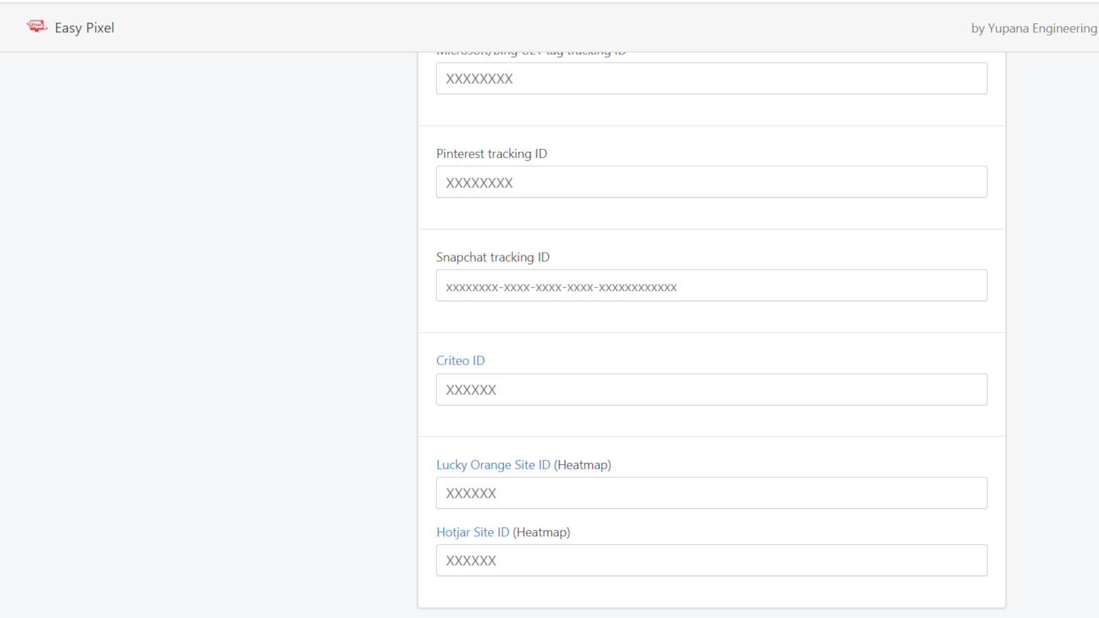Click the Easy Pixel logo icon

pyautogui.click(x=37, y=27)
